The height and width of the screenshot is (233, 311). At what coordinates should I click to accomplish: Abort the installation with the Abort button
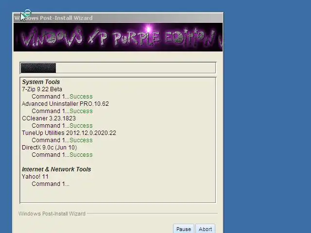click(205, 229)
